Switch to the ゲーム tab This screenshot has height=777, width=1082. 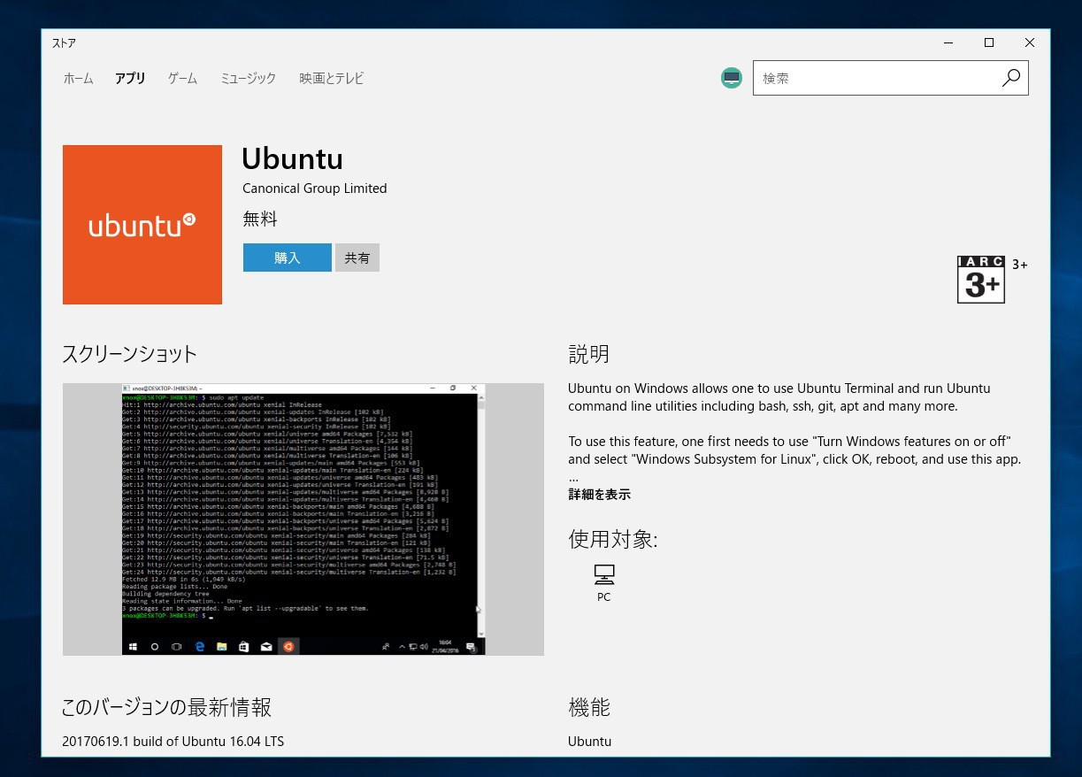(182, 78)
